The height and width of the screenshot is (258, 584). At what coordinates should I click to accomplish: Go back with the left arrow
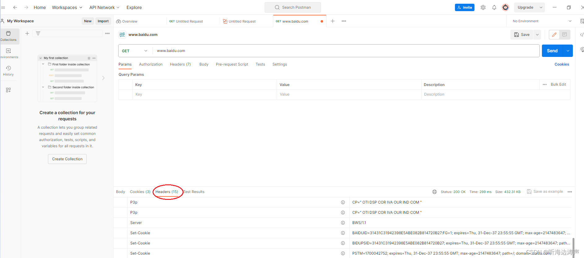(x=15, y=7)
